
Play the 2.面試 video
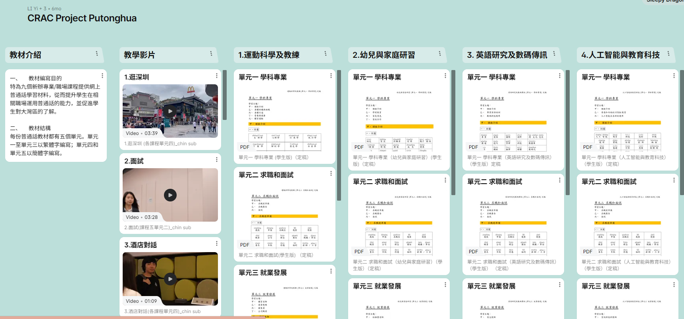coord(170,195)
